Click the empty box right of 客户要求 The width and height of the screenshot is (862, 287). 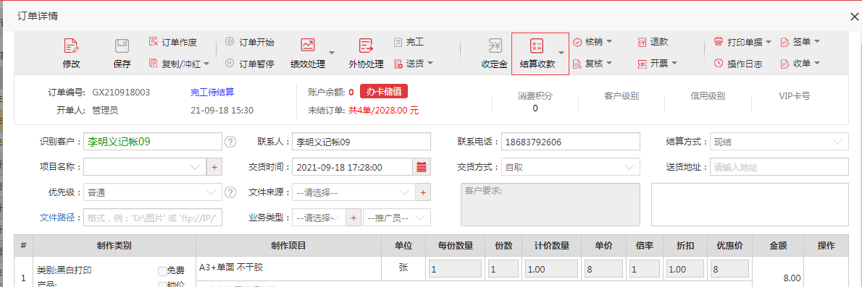pyautogui.click(x=750, y=204)
